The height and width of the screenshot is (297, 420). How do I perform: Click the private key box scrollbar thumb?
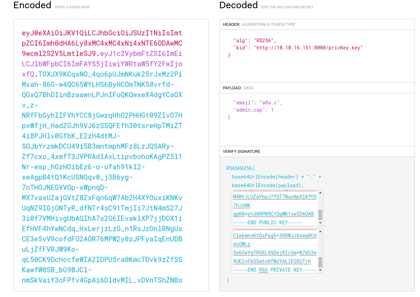(x=320, y=262)
